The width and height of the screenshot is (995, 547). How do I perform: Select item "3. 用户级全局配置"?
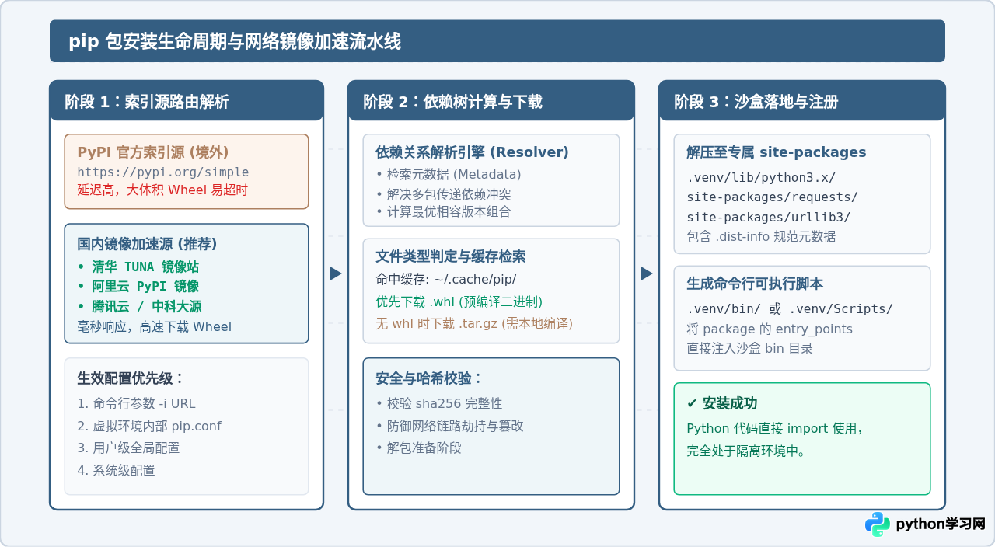pos(128,448)
